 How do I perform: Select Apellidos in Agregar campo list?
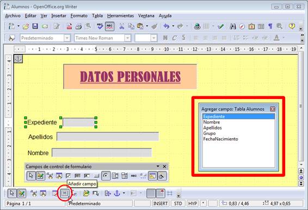(x=239, y=128)
